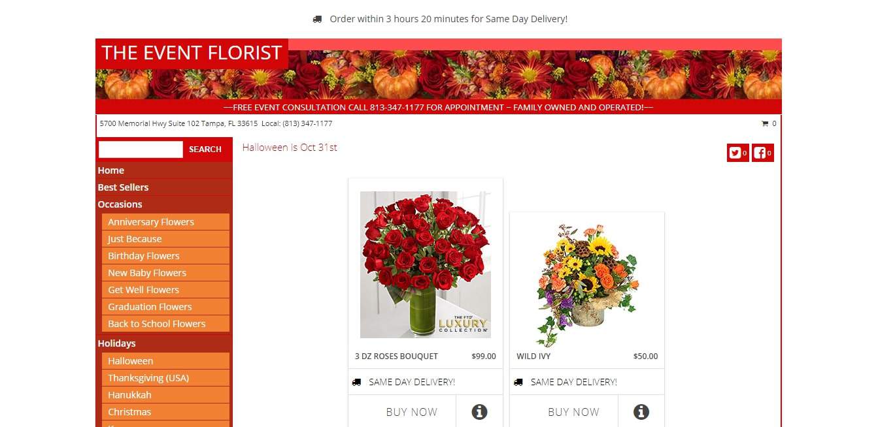Viewport: 878px width, 427px height.
Task: Click BUY NOW for 3 DZ Roses Bouquet
Action: [x=412, y=412]
